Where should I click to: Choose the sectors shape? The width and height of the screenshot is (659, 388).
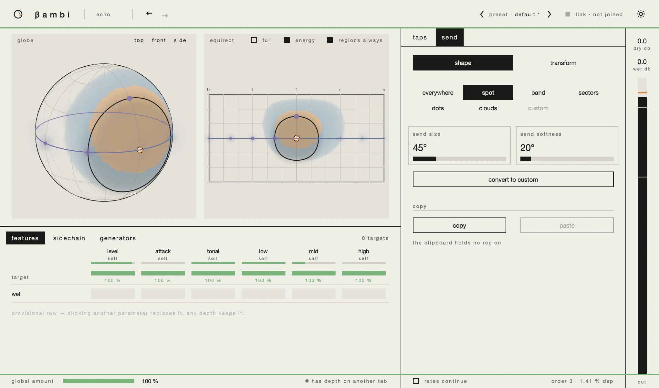(588, 92)
